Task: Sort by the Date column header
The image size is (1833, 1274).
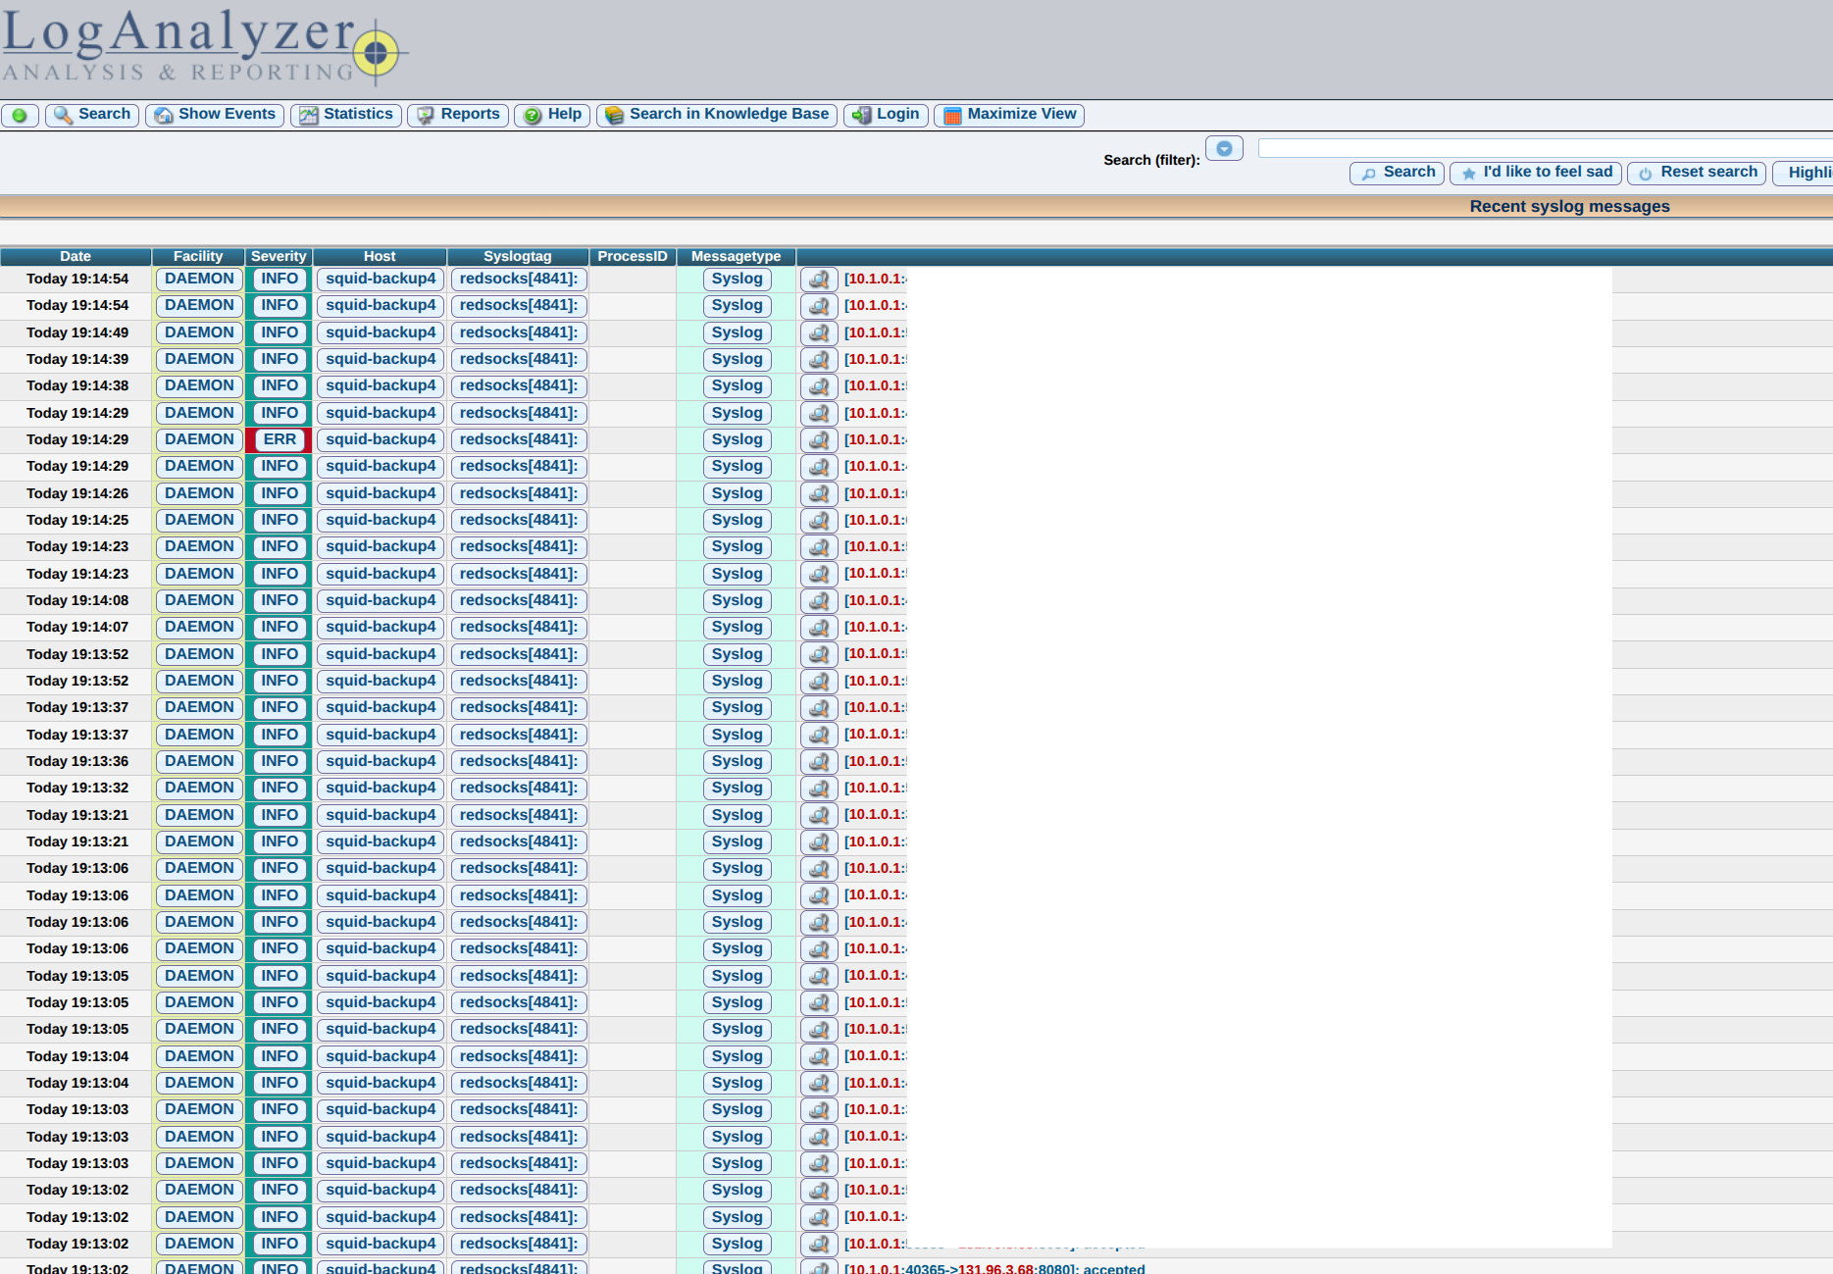Action: tap(76, 256)
